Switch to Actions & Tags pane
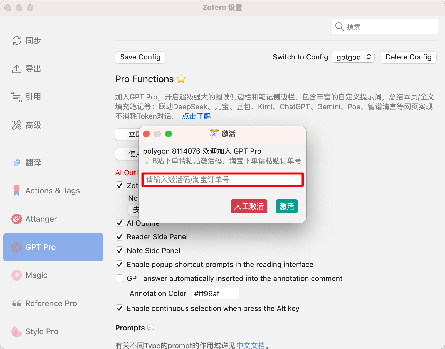Viewport: 445px width, 349px height. click(53, 191)
